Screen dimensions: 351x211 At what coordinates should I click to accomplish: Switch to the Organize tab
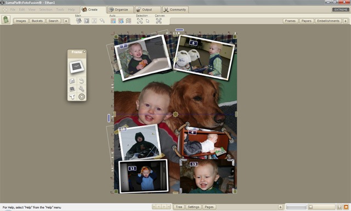(x=121, y=10)
